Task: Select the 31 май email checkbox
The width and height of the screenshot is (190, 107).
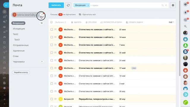Action: coord(52,53)
